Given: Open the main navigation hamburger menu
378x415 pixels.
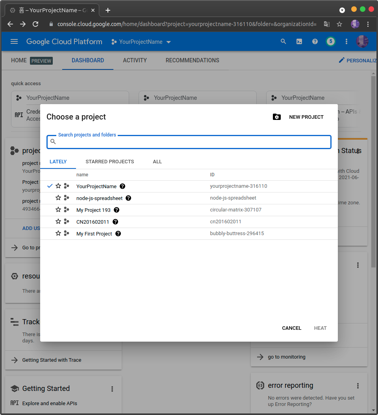Looking at the screenshot, I should click(14, 41).
